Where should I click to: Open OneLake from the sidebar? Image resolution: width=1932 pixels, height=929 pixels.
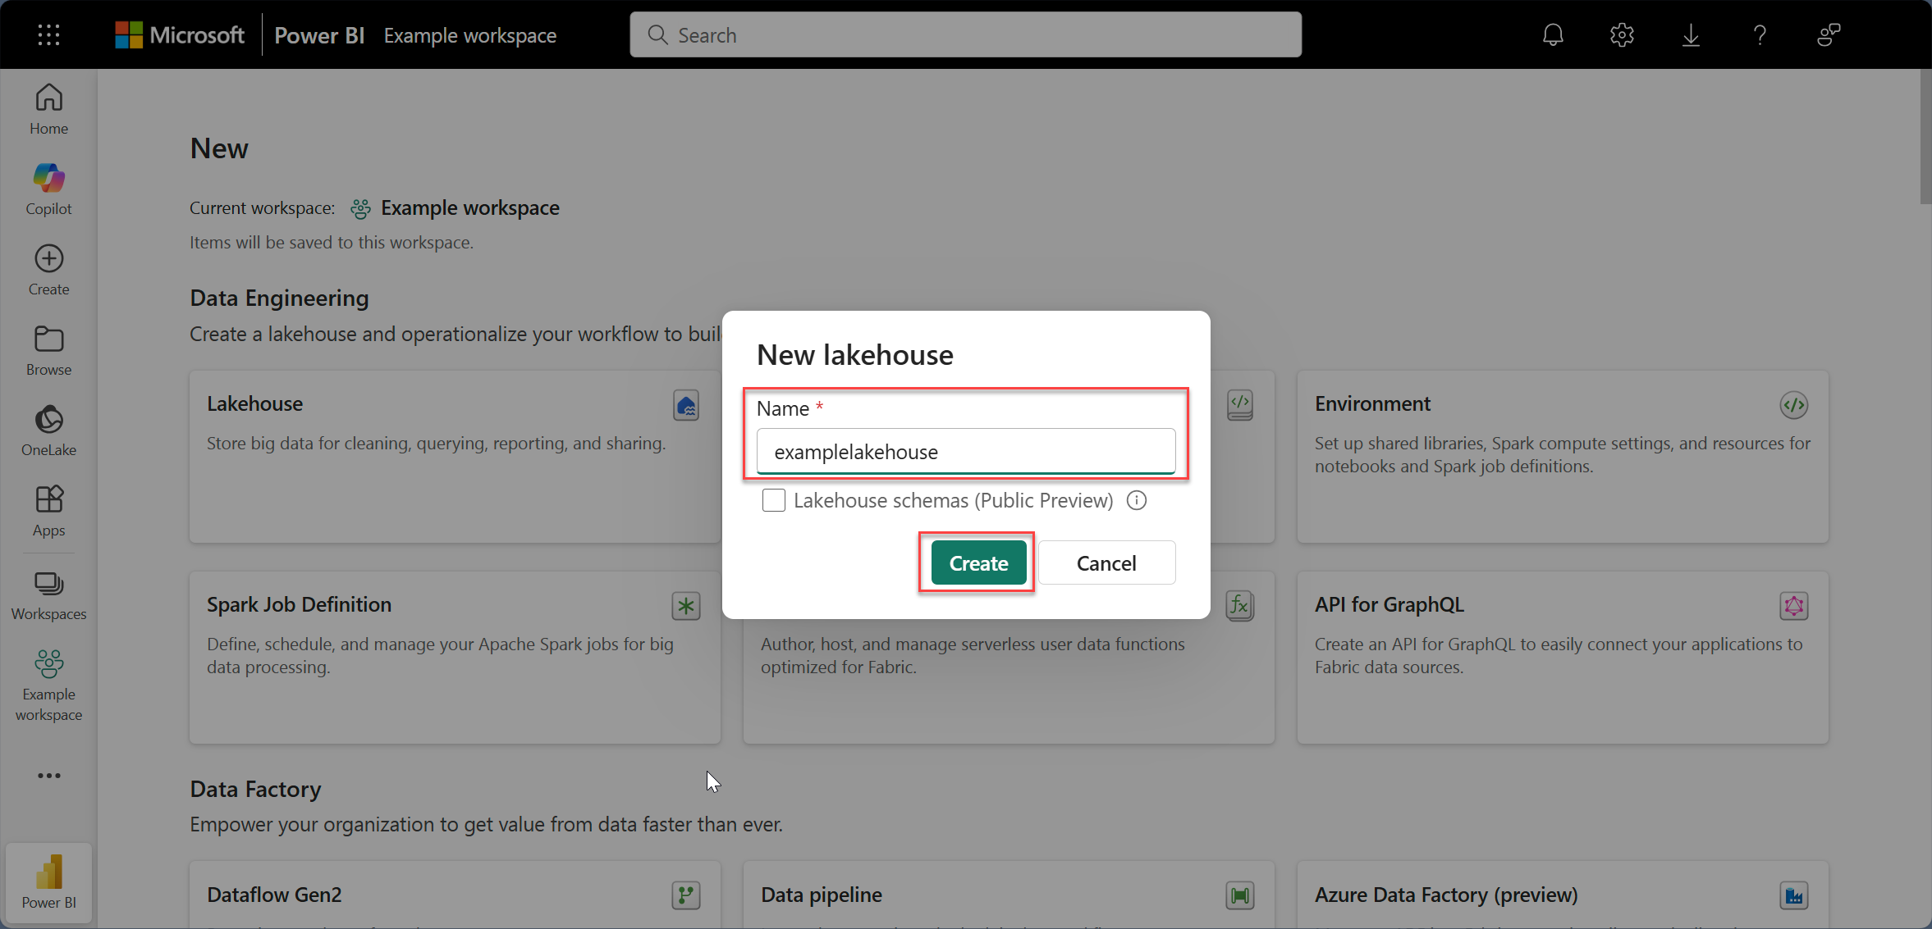[x=48, y=431]
